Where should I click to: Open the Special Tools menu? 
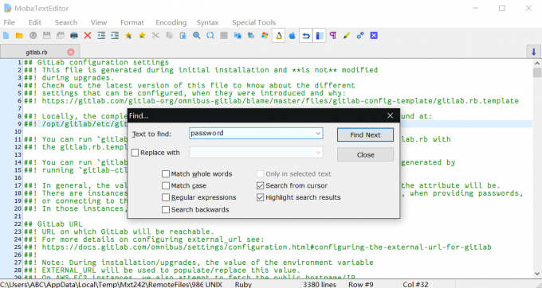(x=254, y=22)
